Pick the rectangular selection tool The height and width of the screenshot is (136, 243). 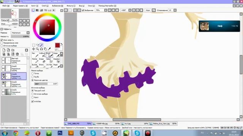[x=33, y=45]
